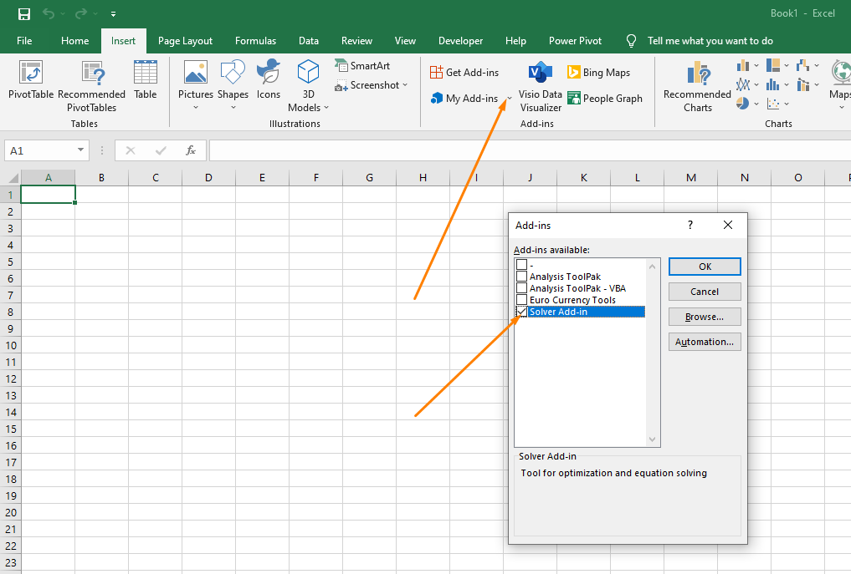Click the add-ins list scroll up arrow
The height and width of the screenshot is (574, 851).
(653, 267)
